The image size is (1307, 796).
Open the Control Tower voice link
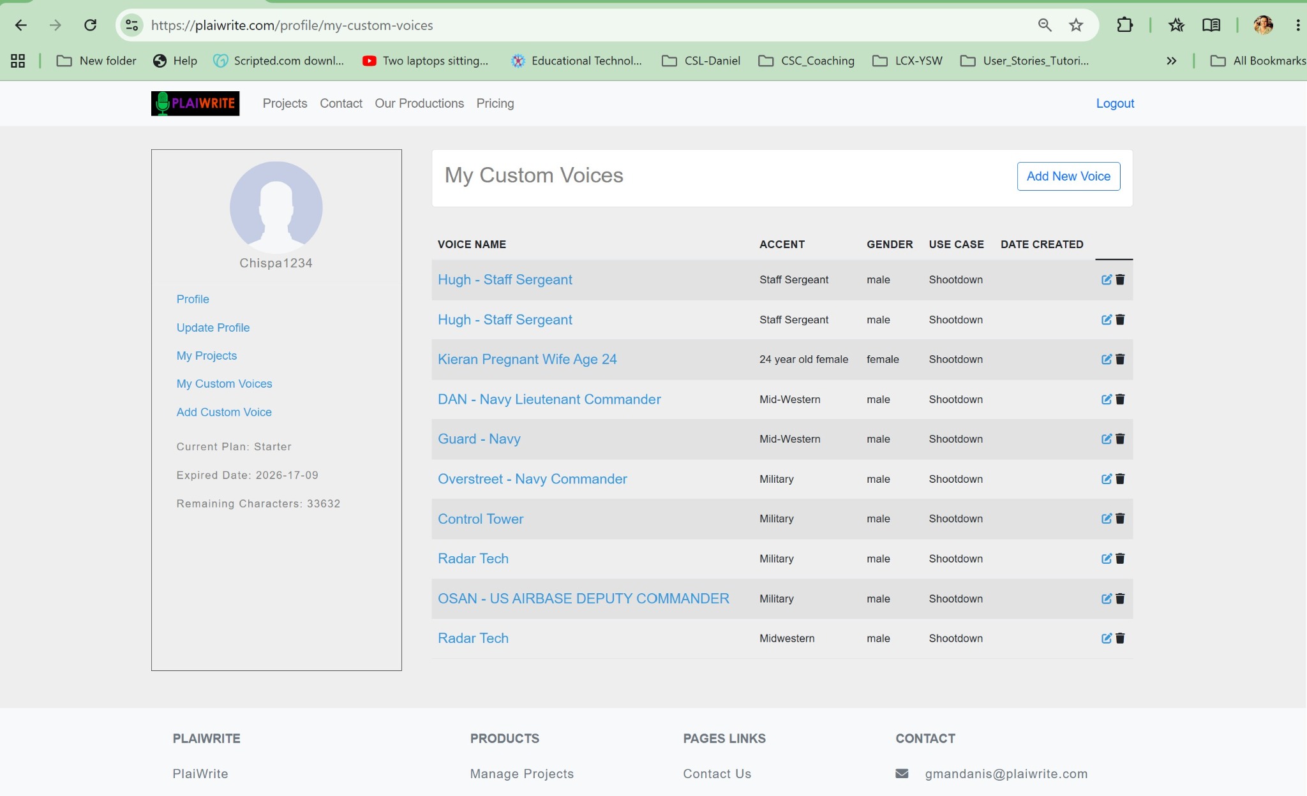pyautogui.click(x=481, y=519)
